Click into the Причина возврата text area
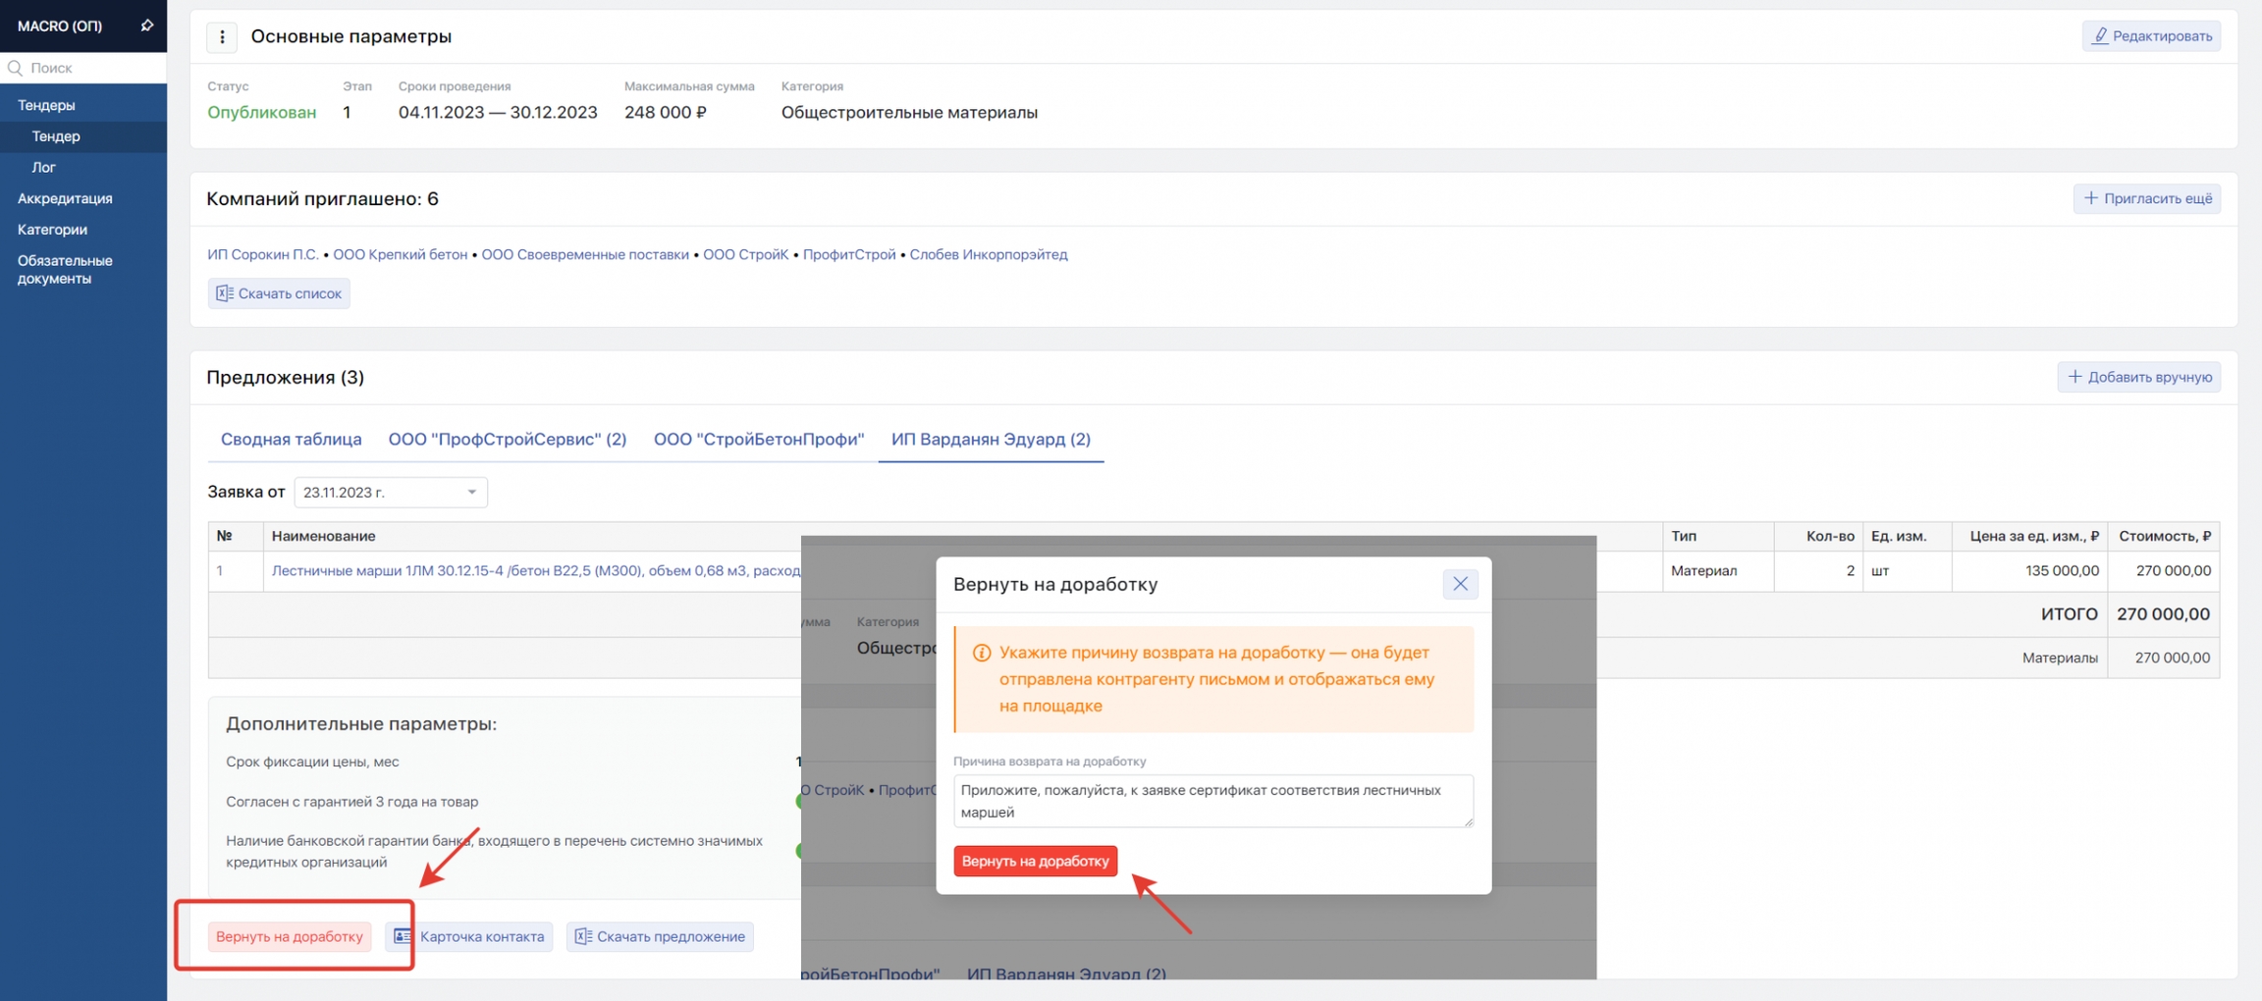The image size is (2262, 1001). click(x=1212, y=801)
